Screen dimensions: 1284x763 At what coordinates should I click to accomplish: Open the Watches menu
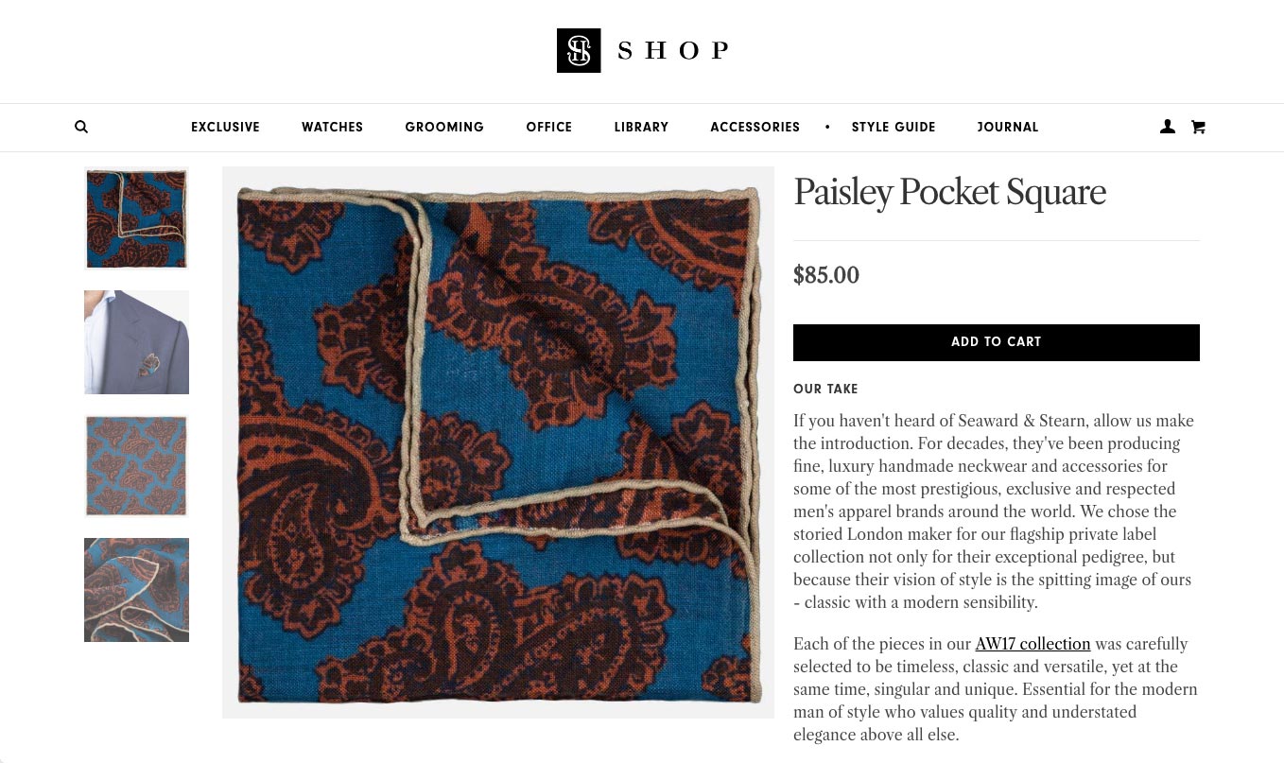[x=332, y=127]
